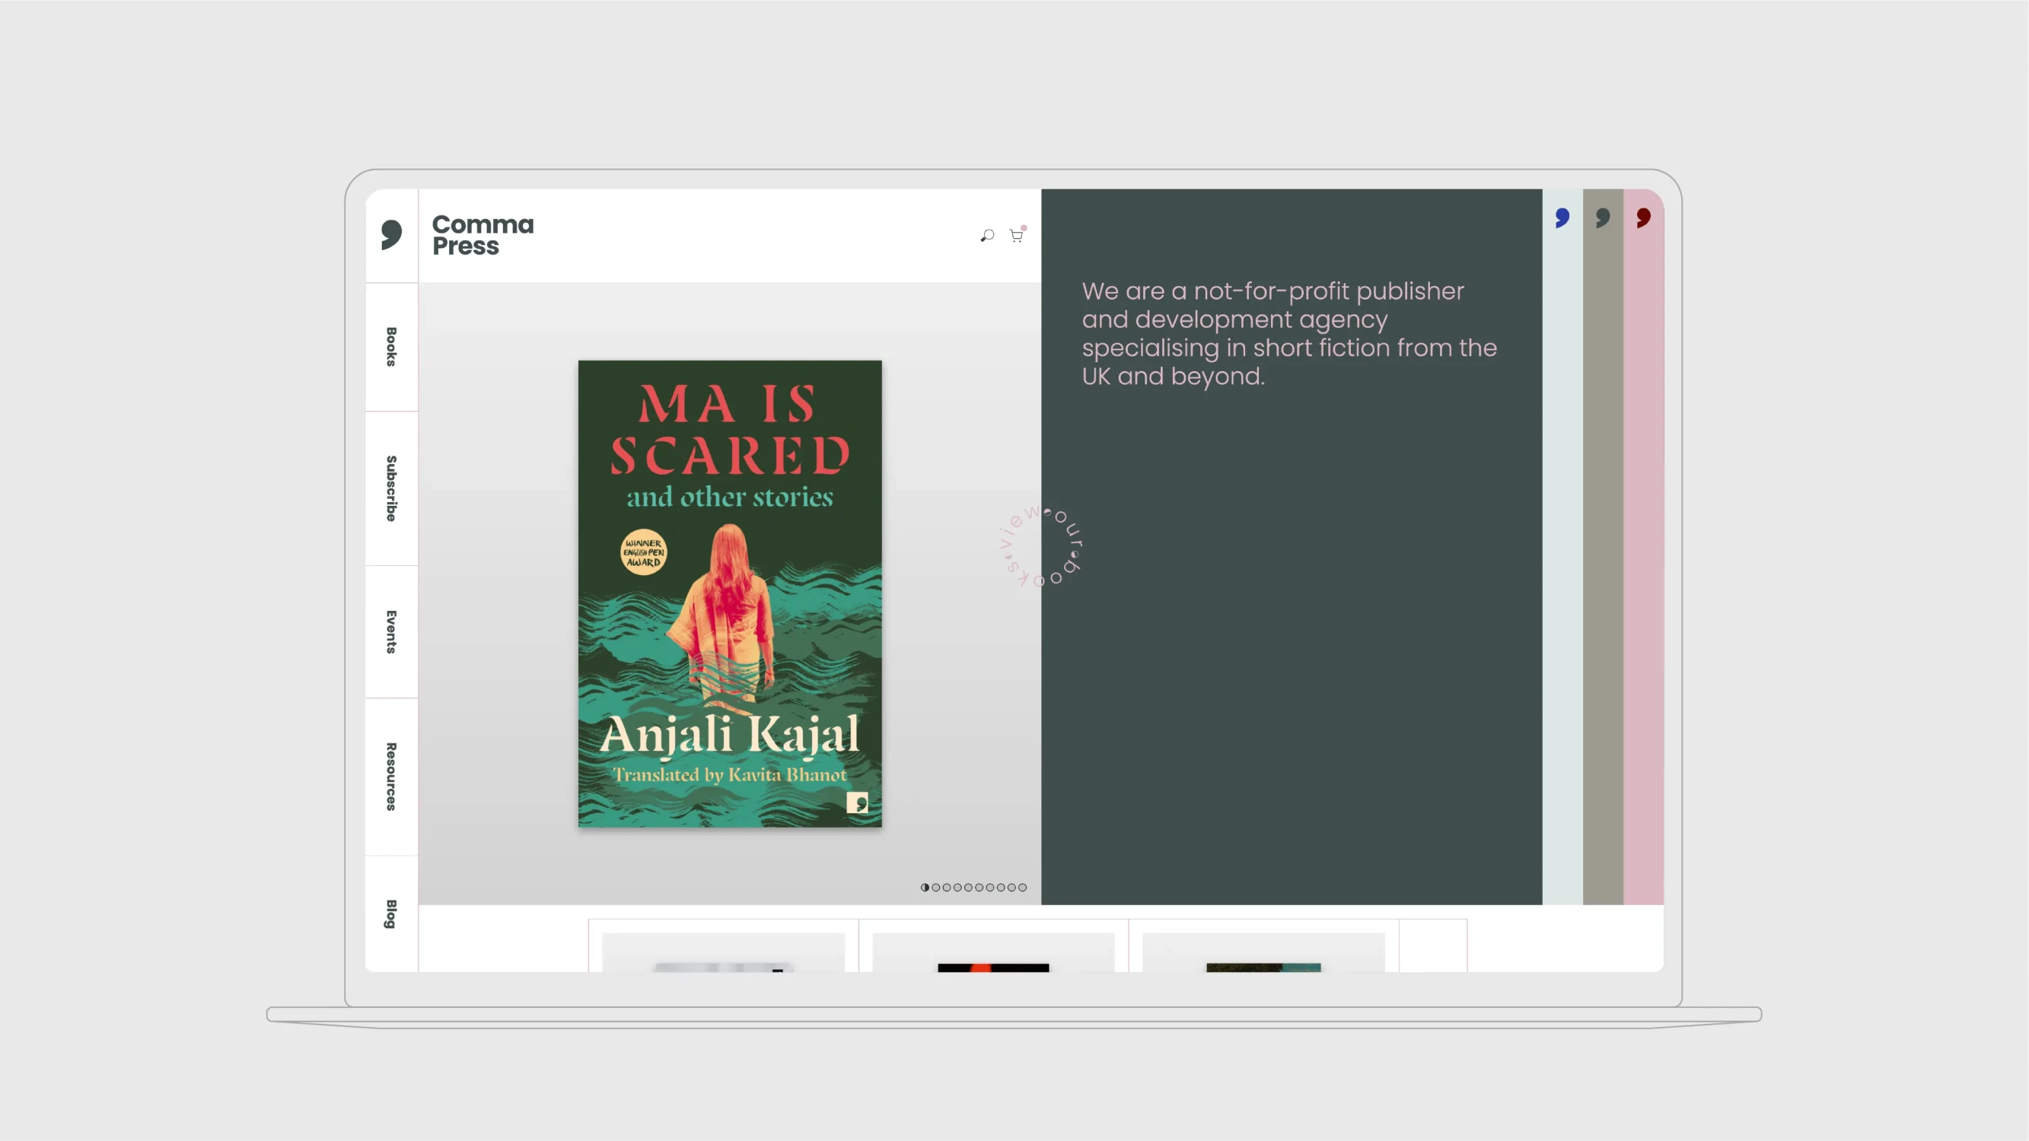Click the circular 'view our books' badge
This screenshot has height=1141, width=2029.
tap(1042, 546)
